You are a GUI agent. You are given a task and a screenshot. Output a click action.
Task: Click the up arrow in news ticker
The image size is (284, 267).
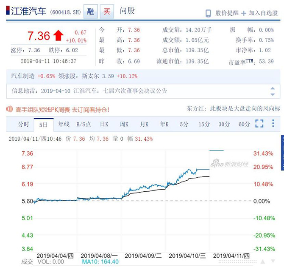(273, 88)
